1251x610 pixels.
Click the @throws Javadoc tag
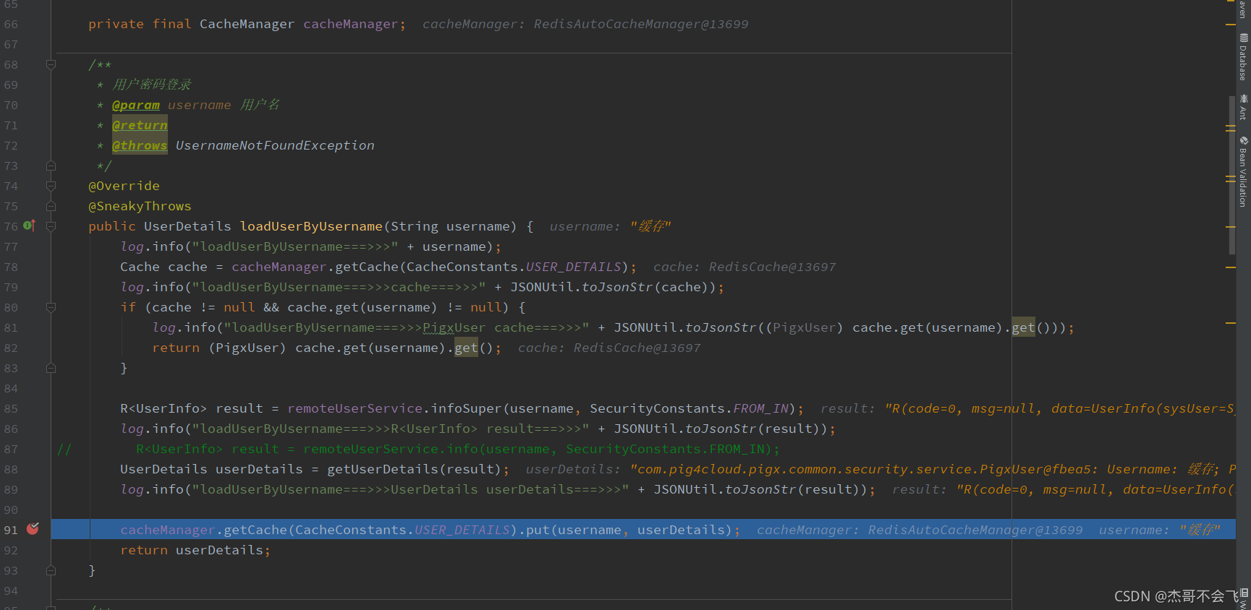[140, 145]
